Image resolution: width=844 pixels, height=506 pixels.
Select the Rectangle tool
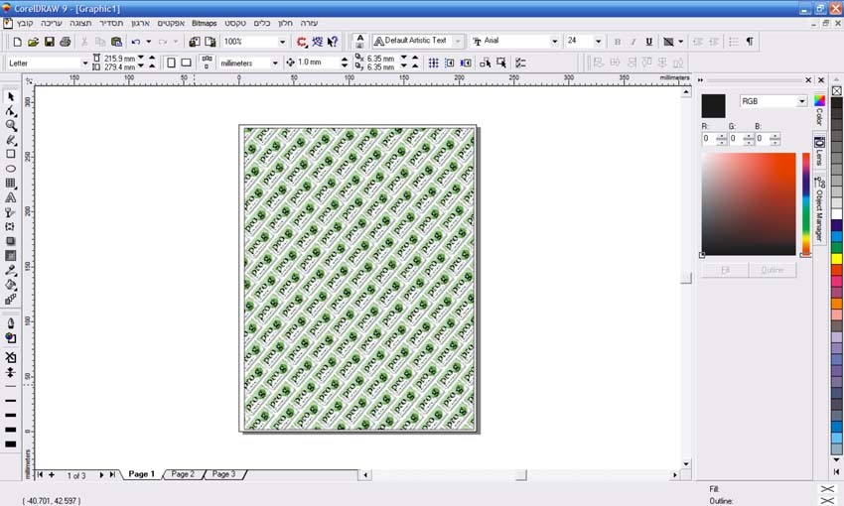[10, 154]
